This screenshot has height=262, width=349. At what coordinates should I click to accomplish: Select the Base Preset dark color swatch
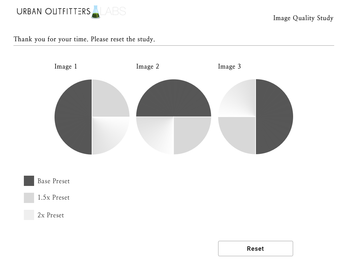29,181
